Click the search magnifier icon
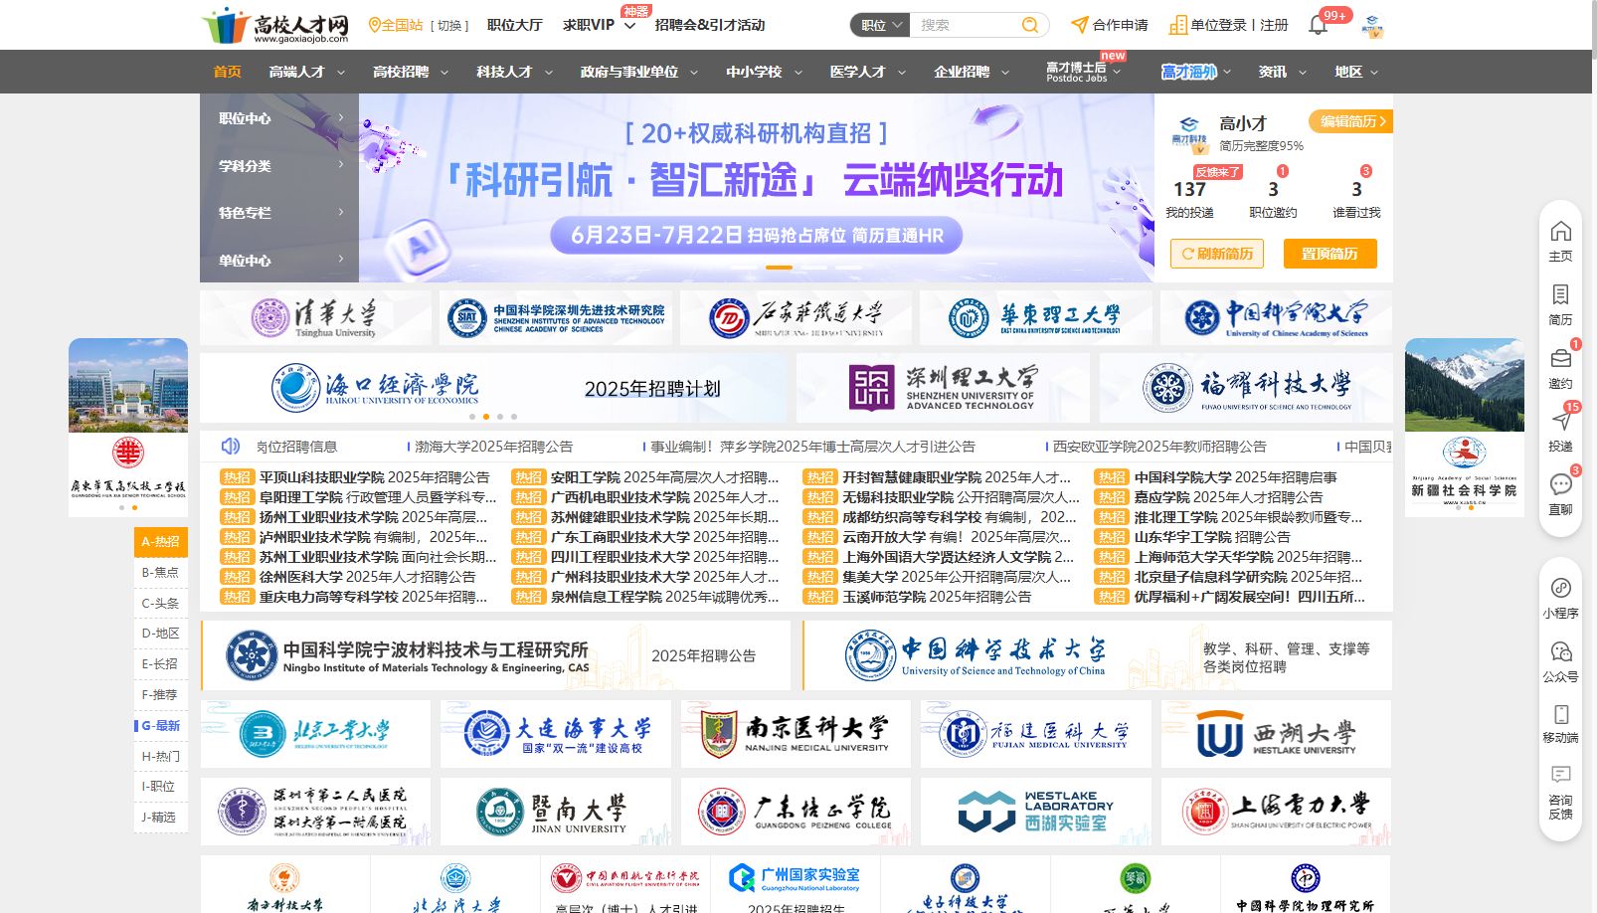 point(1030,25)
